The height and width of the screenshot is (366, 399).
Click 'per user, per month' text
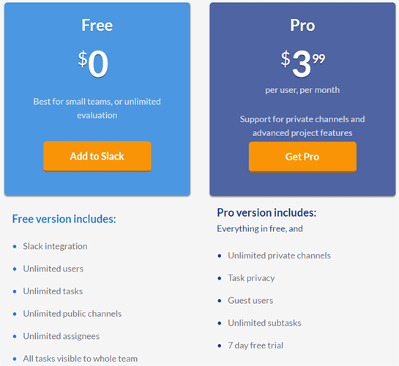point(302,90)
